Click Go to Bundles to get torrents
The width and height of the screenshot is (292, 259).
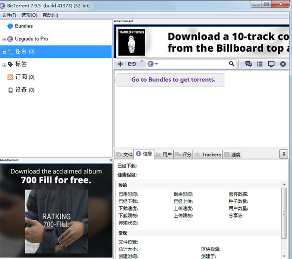click(173, 80)
